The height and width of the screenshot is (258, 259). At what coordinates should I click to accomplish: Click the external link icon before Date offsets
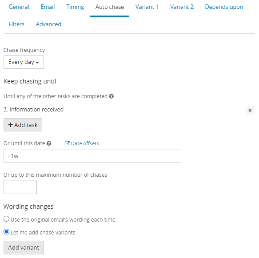67,143
